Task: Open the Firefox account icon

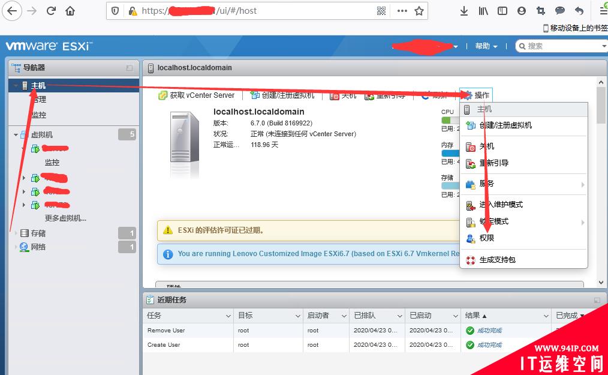Action: [522, 11]
